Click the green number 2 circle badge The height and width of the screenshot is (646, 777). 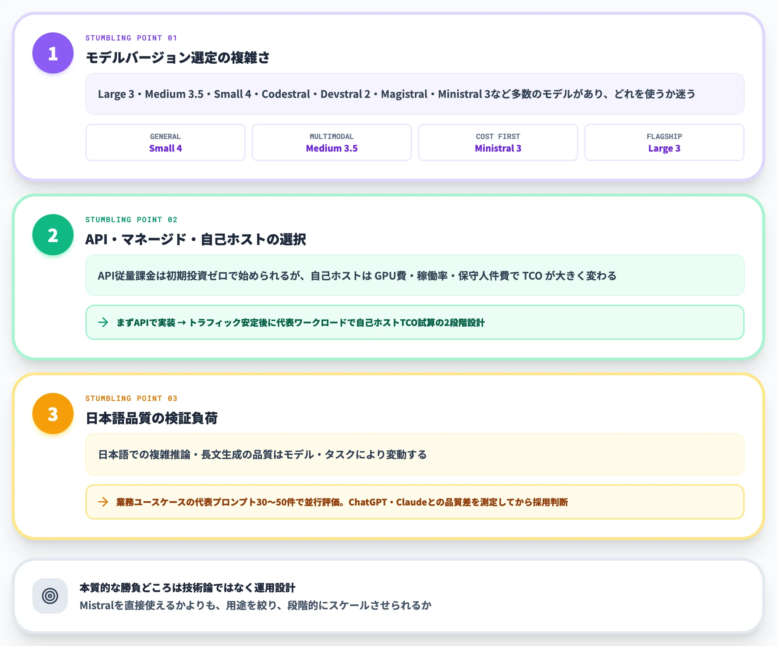pyautogui.click(x=53, y=235)
